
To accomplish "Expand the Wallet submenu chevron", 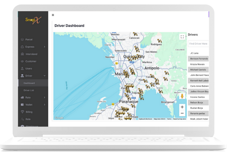I will (45, 105).
